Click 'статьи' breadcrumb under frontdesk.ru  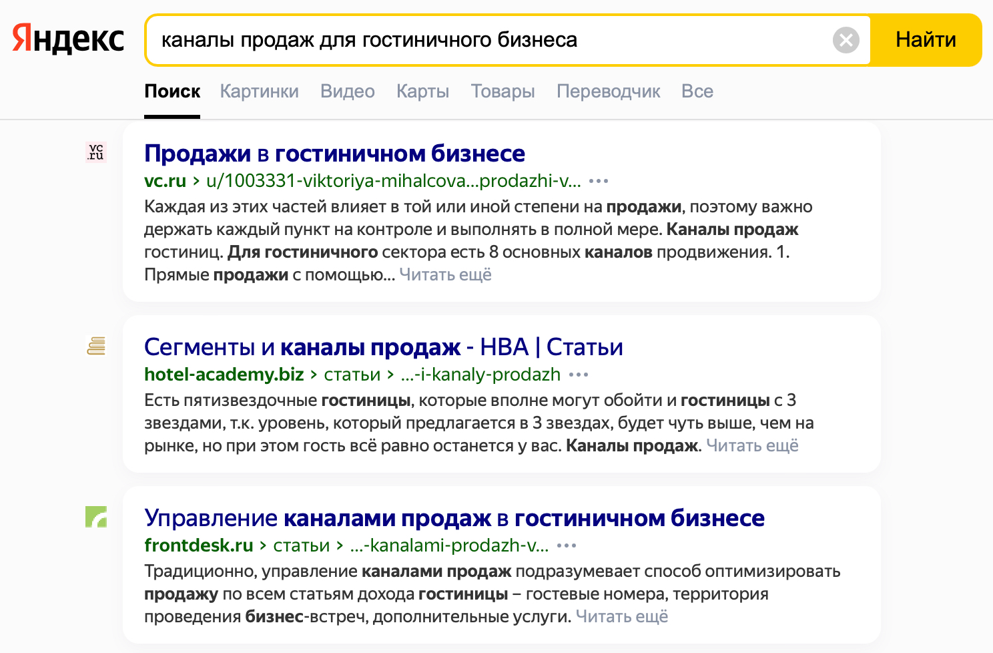302,546
